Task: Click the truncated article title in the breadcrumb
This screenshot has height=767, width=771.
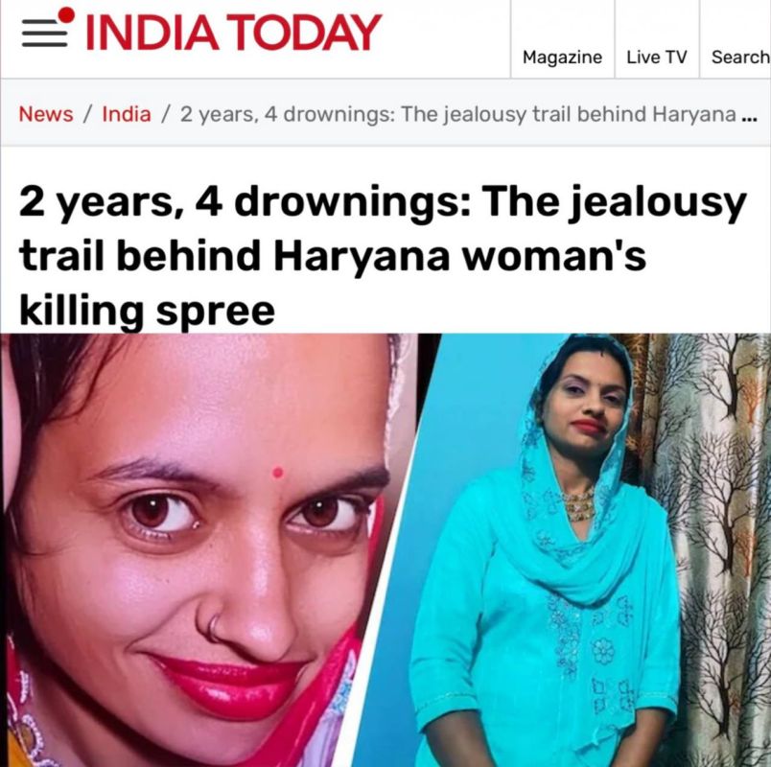Action: [x=457, y=114]
